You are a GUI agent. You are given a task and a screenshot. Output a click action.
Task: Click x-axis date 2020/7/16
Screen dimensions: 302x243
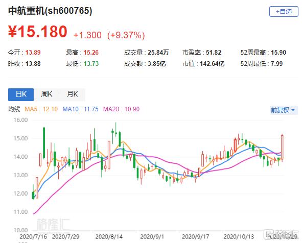33,237
